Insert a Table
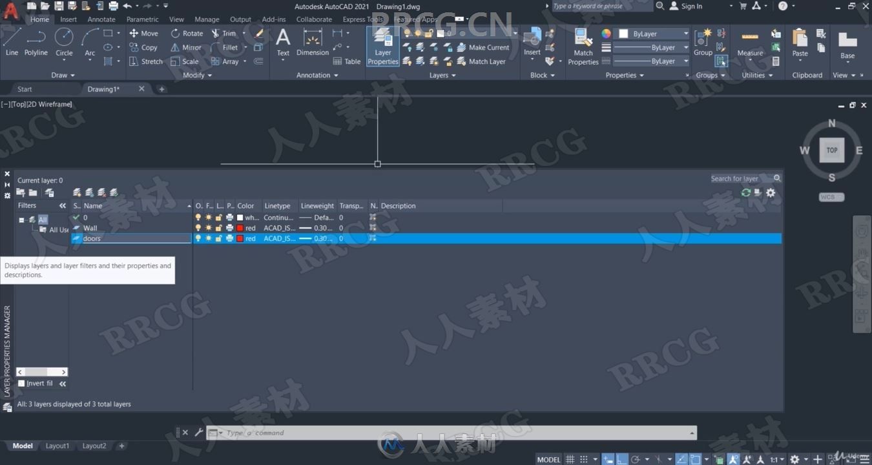Image resolution: width=872 pixels, height=465 pixels. 347,62
